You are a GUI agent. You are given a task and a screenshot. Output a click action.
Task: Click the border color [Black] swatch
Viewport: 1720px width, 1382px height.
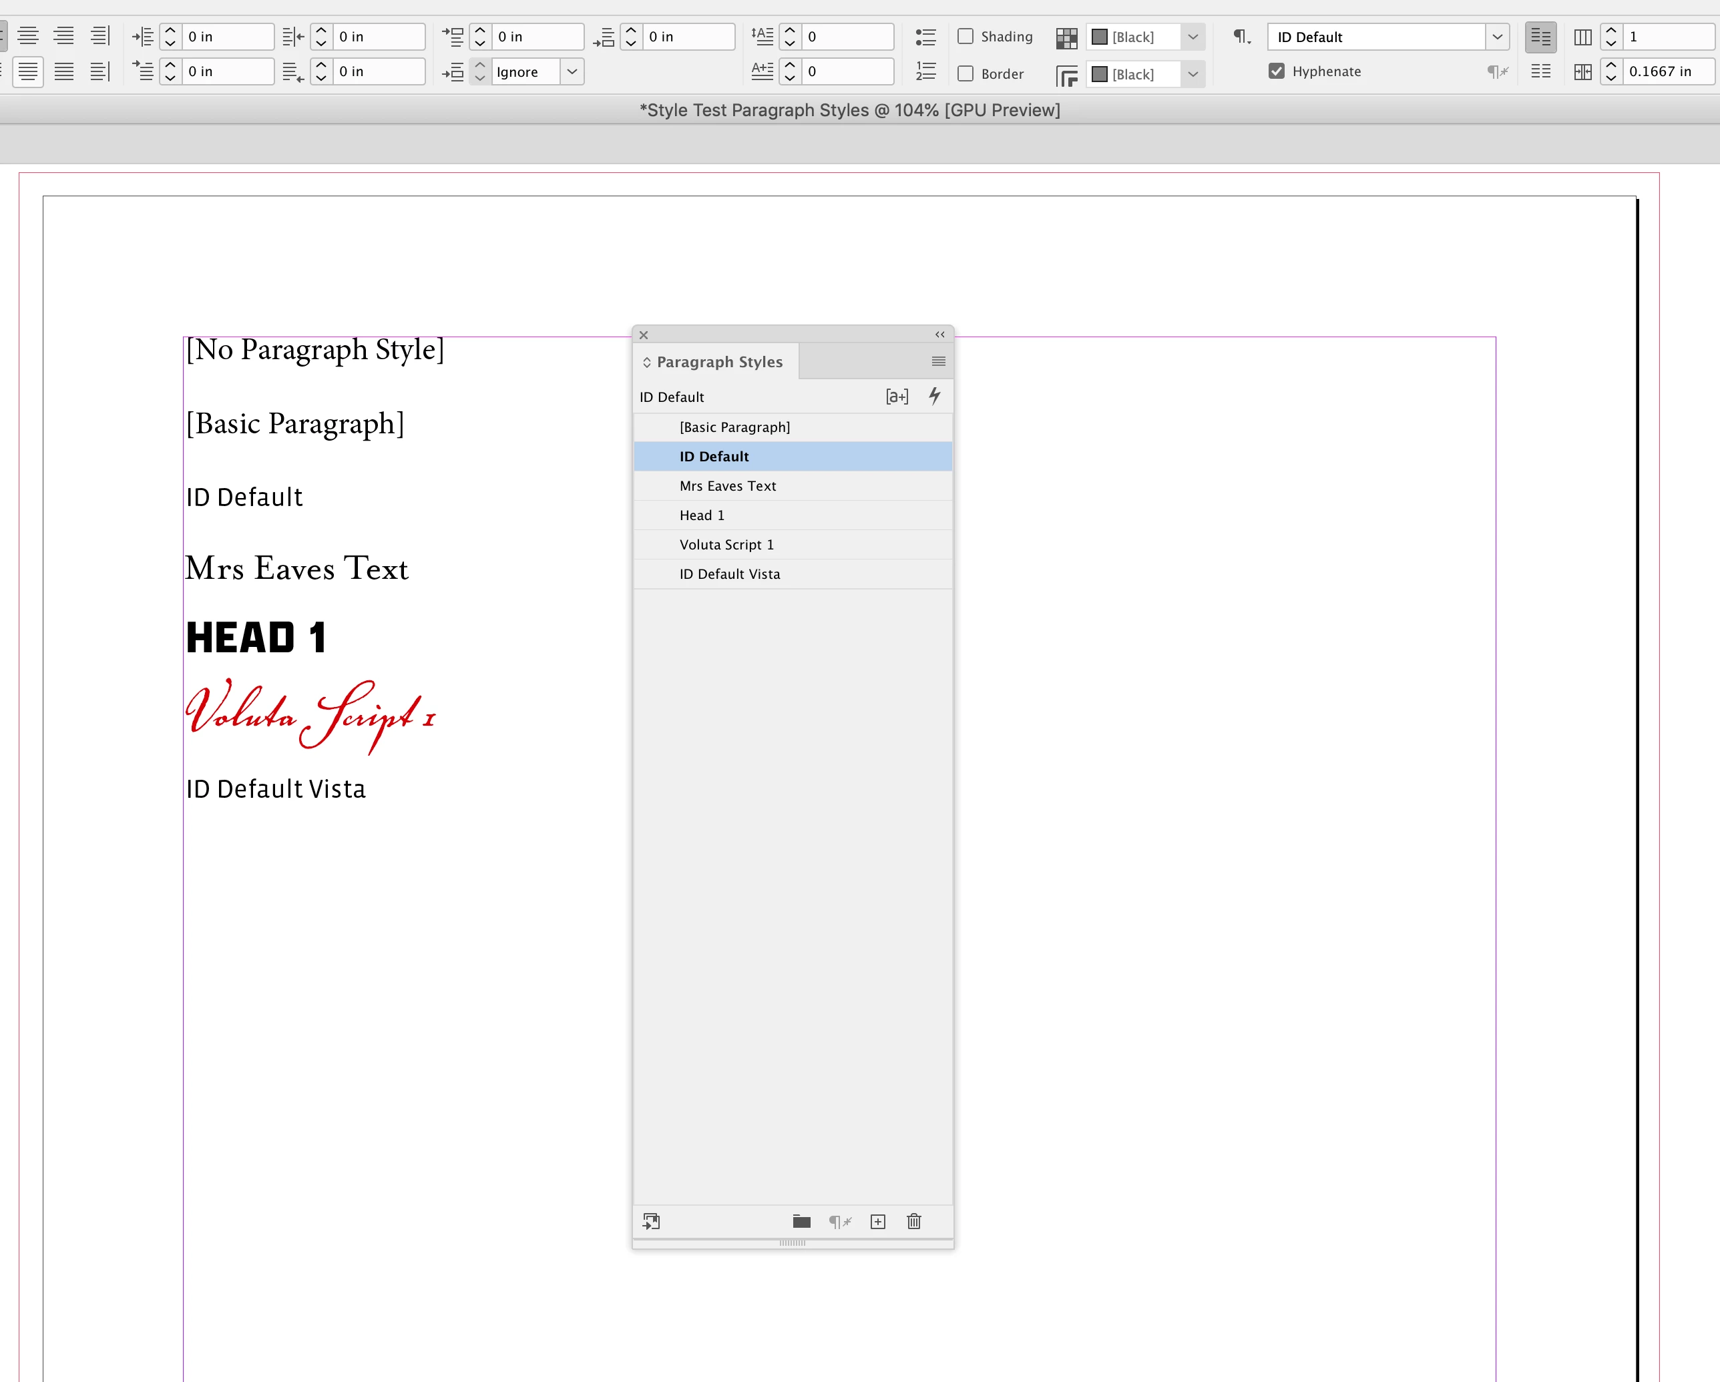(x=1100, y=74)
